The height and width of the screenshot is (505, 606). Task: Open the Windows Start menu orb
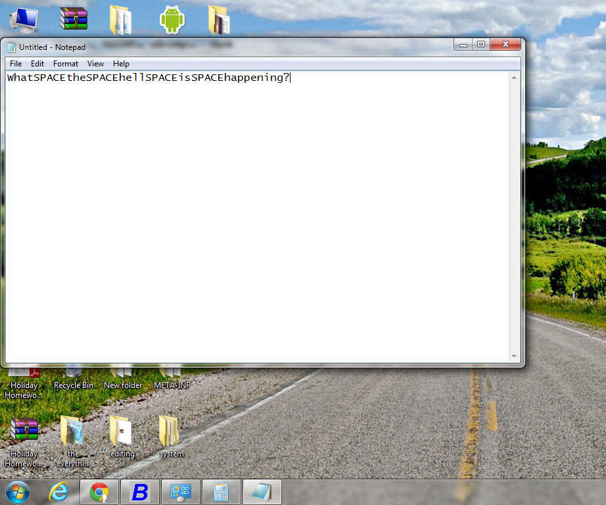tap(18, 493)
